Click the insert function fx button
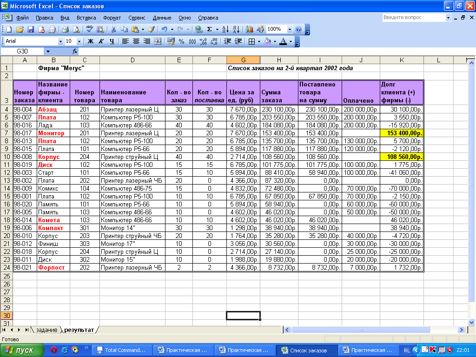This screenshot has height=357, width=476. 75,51
